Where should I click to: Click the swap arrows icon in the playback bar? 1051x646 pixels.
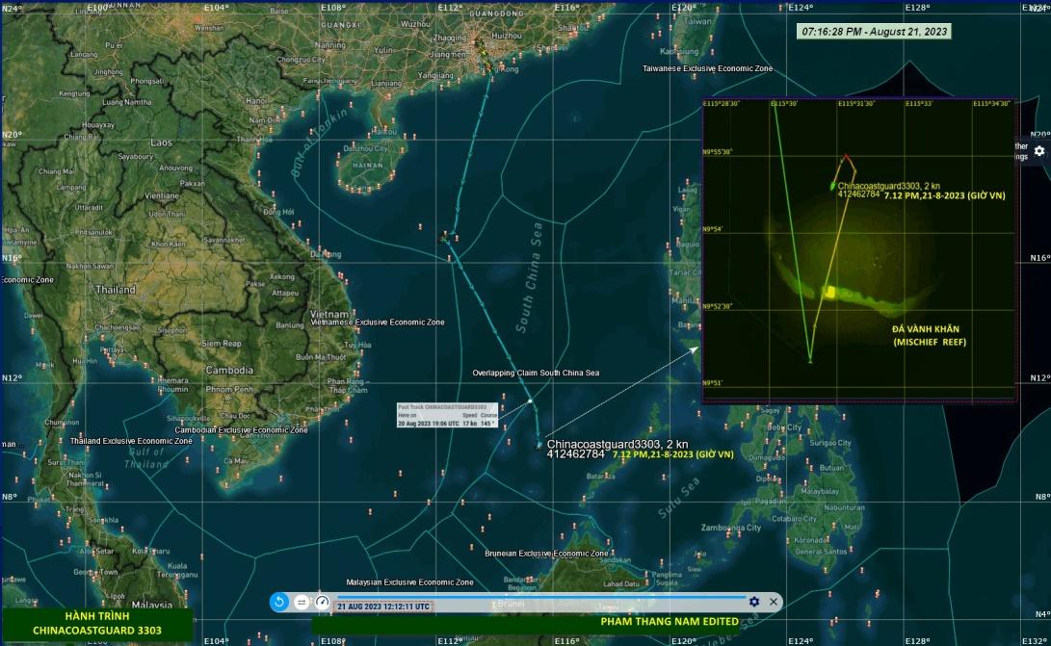302,603
